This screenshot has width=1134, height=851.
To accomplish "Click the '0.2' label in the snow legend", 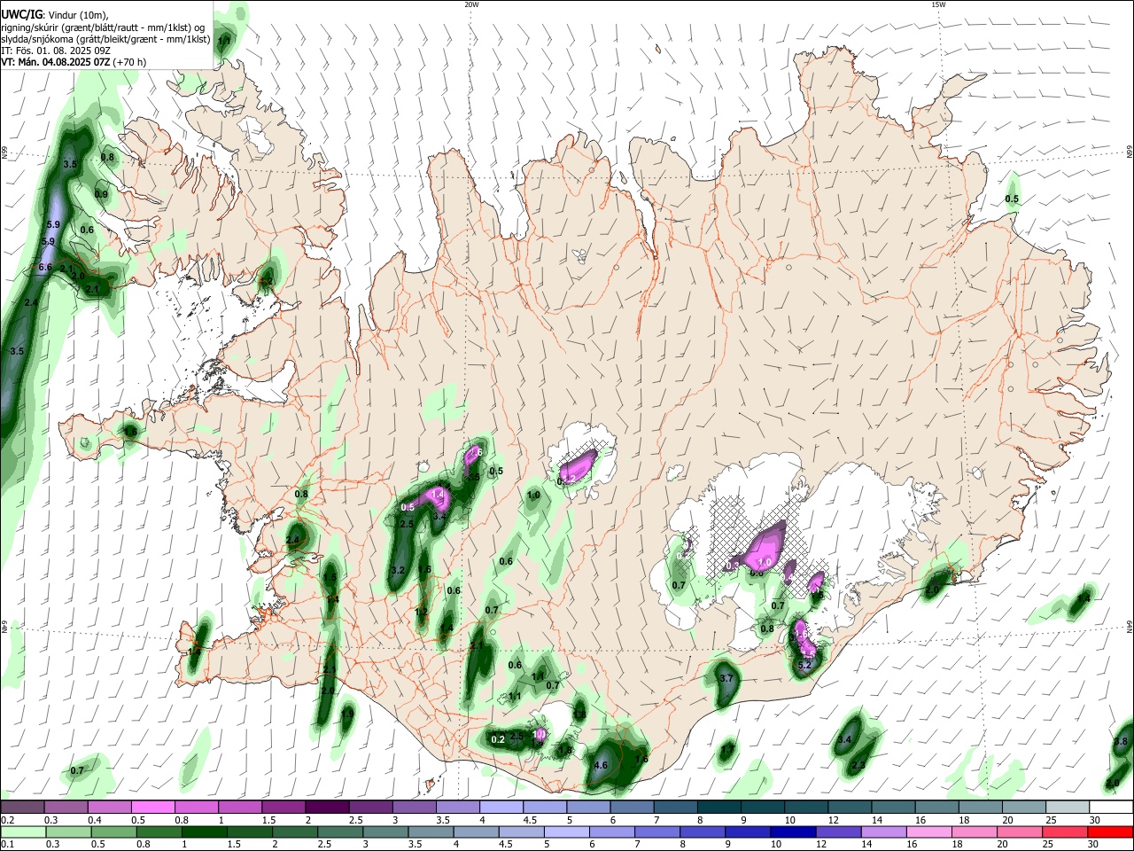I will tap(7, 820).
